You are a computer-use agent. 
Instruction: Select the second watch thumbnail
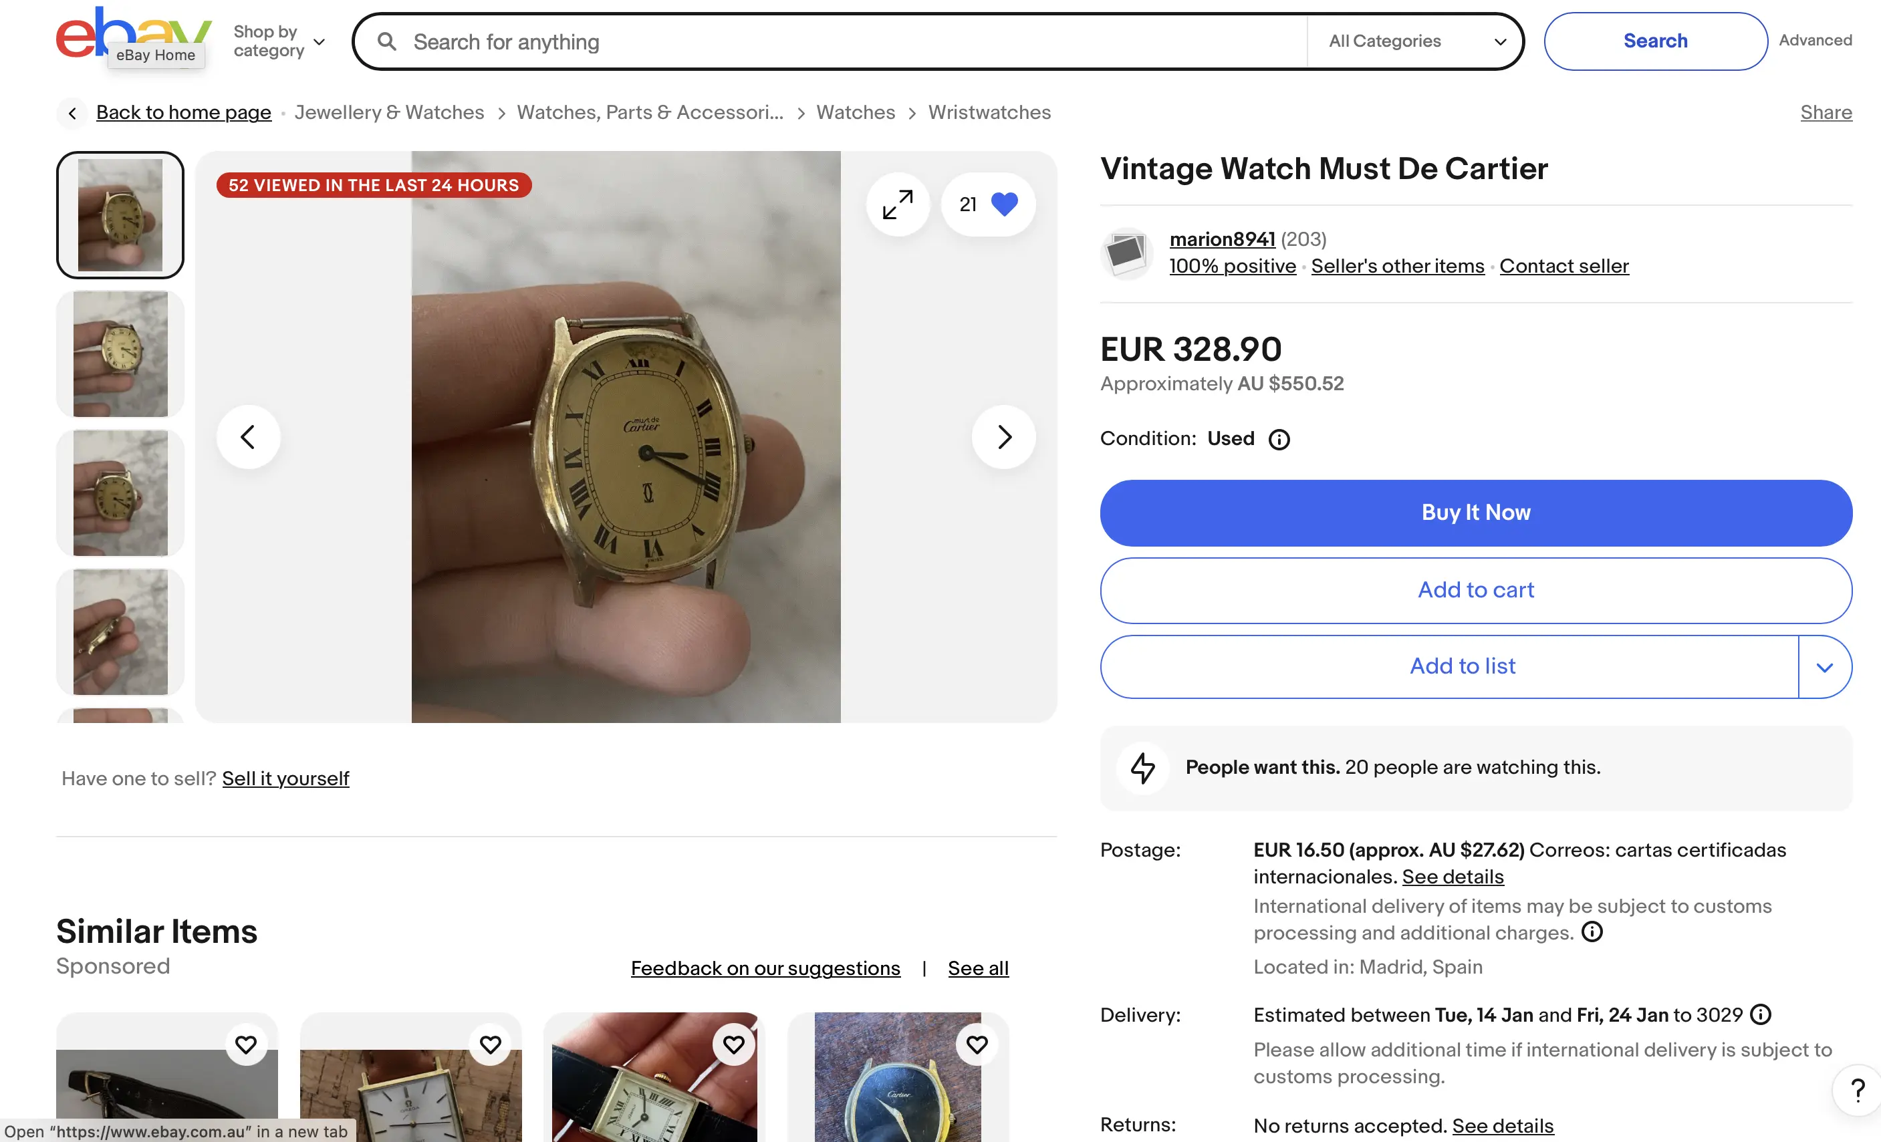pyautogui.click(x=120, y=354)
